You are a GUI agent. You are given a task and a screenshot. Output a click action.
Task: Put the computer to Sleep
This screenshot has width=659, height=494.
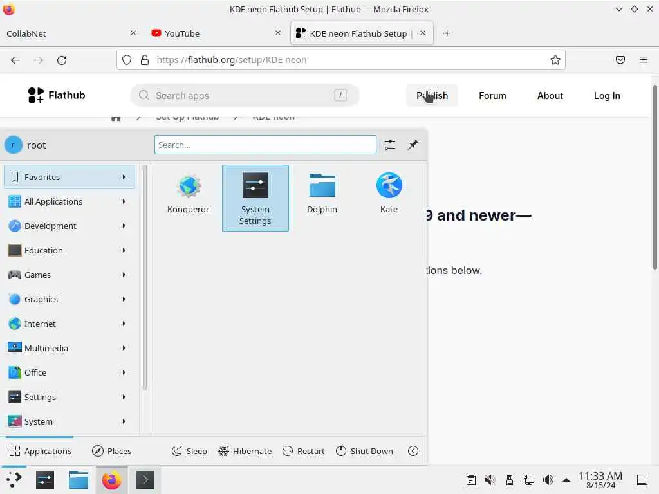[x=189, y=451]
